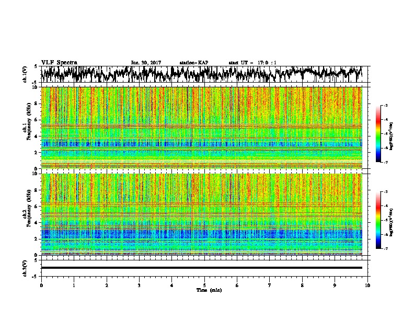This screenshot has height=320, width=414.
Task: Click time axis tick label "7"
Action: pyautogui.click(x=270, y=285)
